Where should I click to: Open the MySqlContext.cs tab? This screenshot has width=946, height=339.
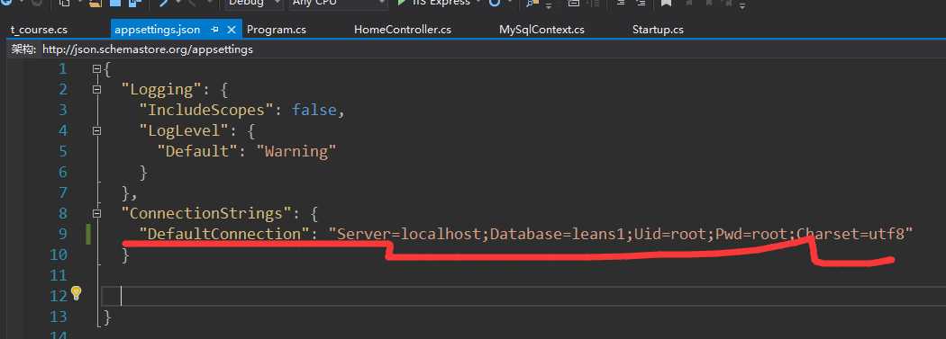pyautogui.click(x=541, y=30)
